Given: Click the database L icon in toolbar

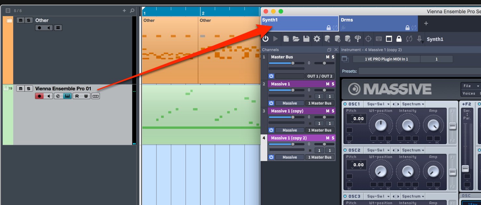Looking at the screenshot, I should coord(327,39).
